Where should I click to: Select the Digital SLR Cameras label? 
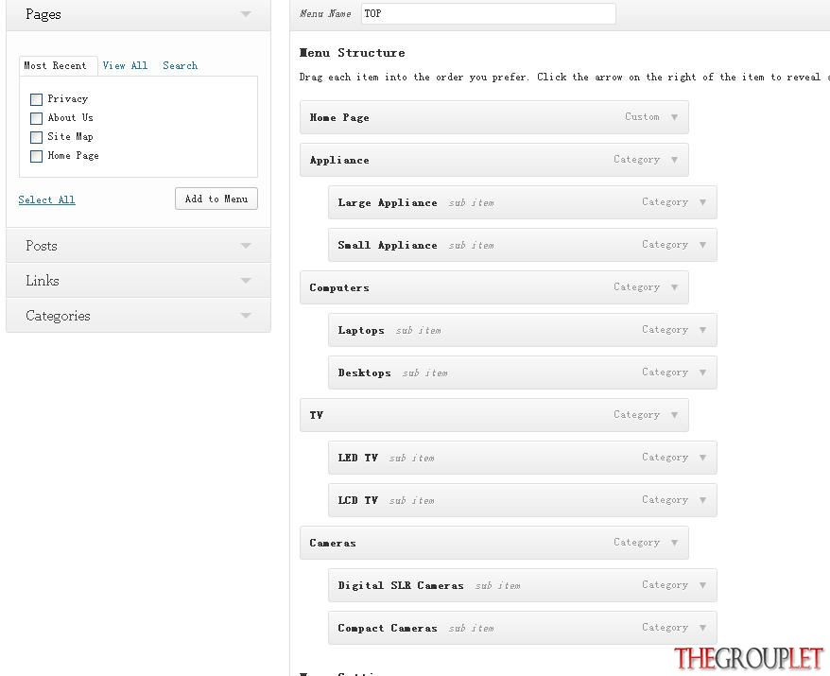coord(401,585)
